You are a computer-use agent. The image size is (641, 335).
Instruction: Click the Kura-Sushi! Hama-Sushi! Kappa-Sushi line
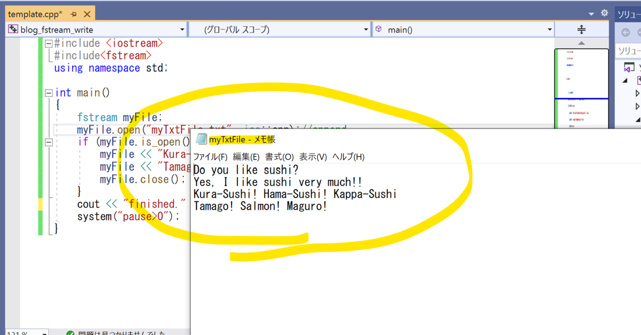295,194
